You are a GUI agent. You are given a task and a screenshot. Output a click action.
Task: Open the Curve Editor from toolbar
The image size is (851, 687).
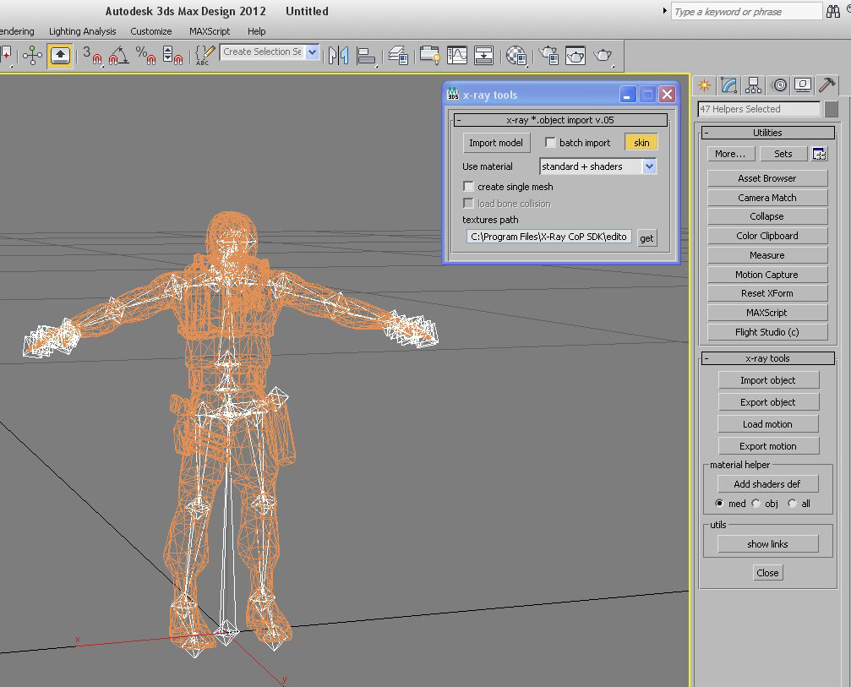pyautogui.click(x=457, y=56)
